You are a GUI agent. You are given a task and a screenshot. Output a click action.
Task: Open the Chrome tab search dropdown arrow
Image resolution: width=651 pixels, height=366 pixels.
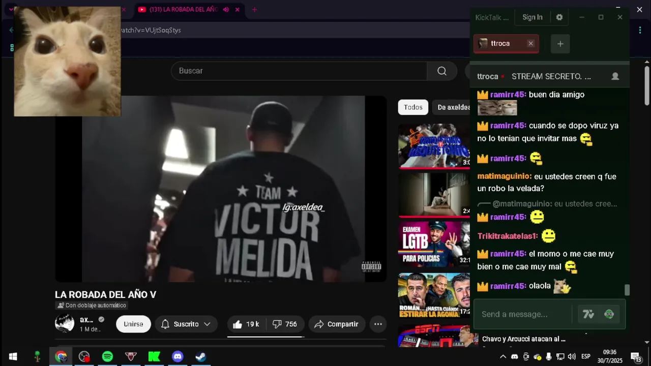11,10
